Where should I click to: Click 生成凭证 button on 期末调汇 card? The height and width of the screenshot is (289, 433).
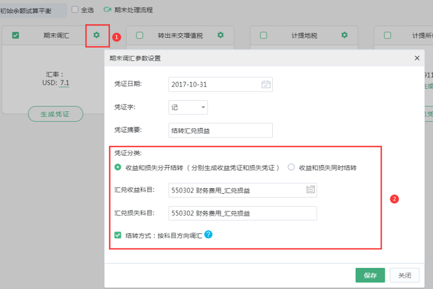click(x=55, y=114)
